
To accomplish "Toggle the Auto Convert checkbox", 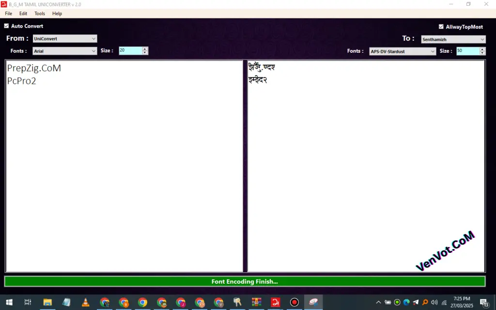I will tap(6, 26).
